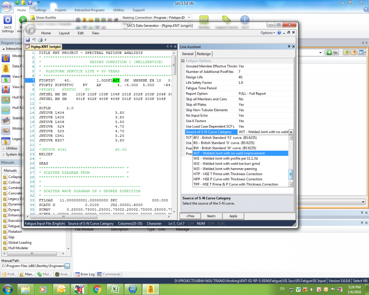Viewport: 369px width, 295px height.
Task: Click the Report Option value 'FULL - Full Report'
Action: pos(266,94)
